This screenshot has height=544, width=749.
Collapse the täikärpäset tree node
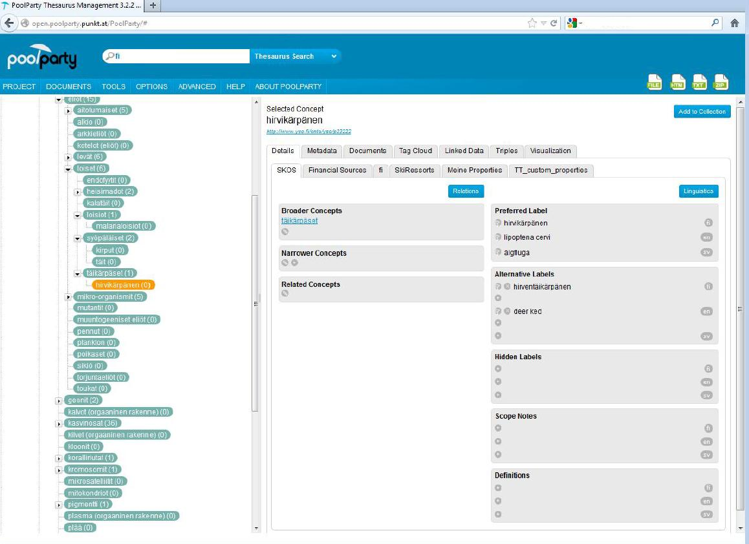click(x=78, y=273)
